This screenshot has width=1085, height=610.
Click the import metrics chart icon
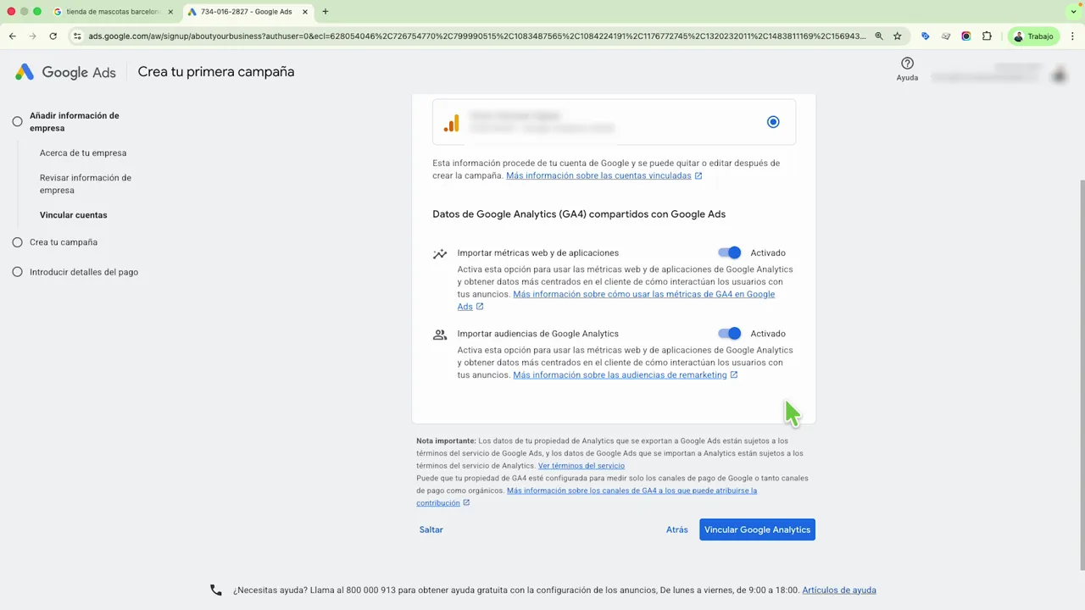pos(440,253)
